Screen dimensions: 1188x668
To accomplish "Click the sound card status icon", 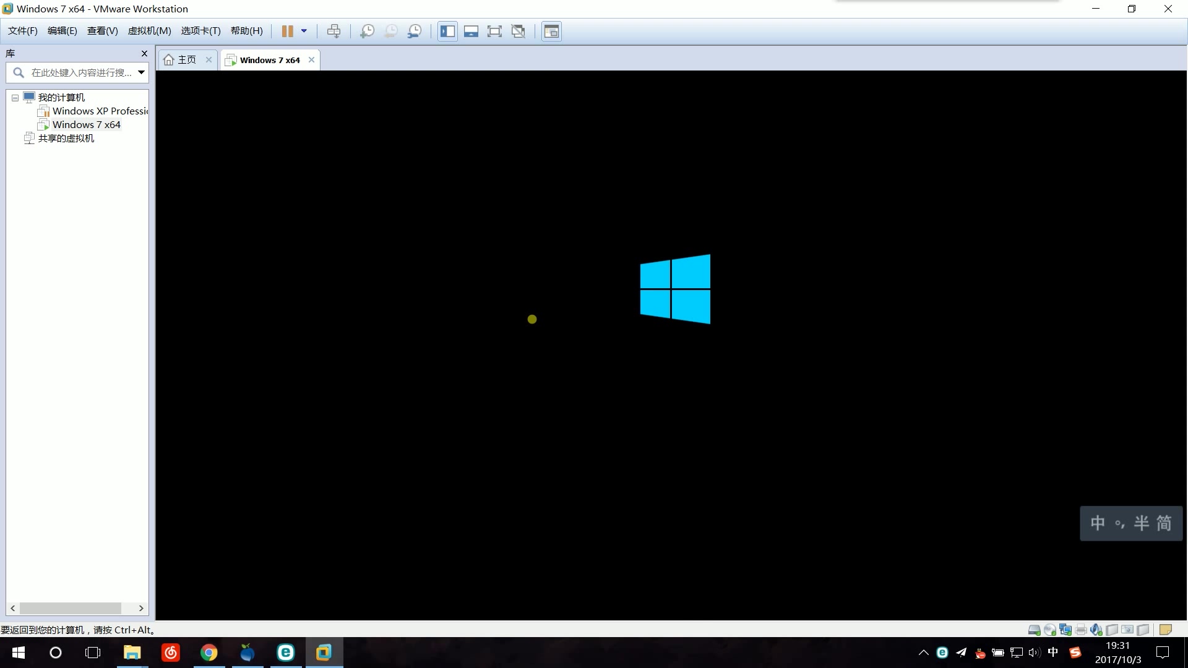I will click(x=1096, y=630).
